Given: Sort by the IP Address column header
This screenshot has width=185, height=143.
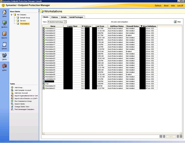Looking at the screenshot, I should coord(87,26).
